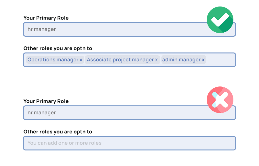Remove the Associate project manager tag

pyautogui.click(x=156, y=60)
